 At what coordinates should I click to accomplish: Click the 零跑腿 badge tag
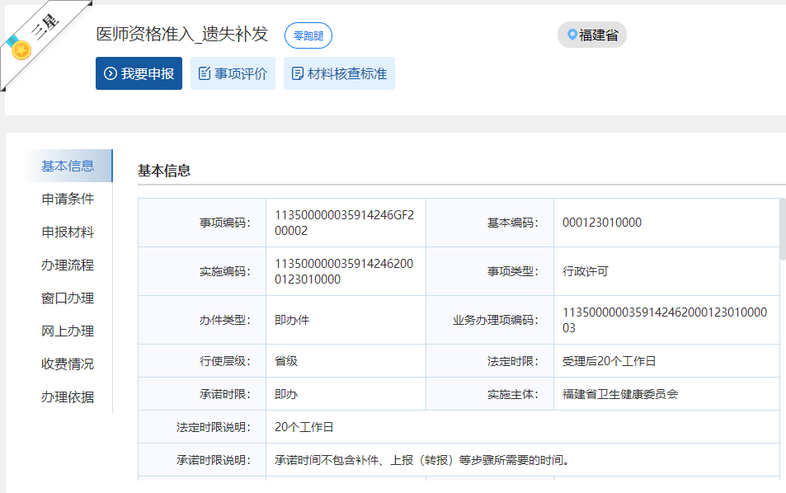[x=308, y=35]
